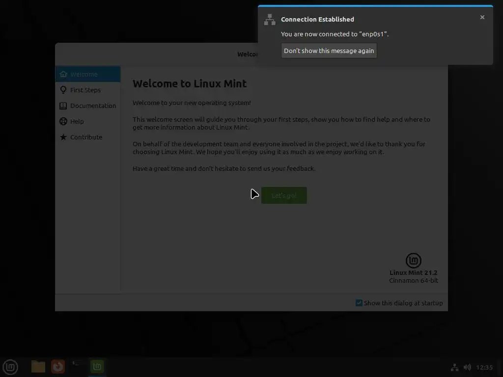Open the Welcome section in sidebar

click(x=88, y=74)
